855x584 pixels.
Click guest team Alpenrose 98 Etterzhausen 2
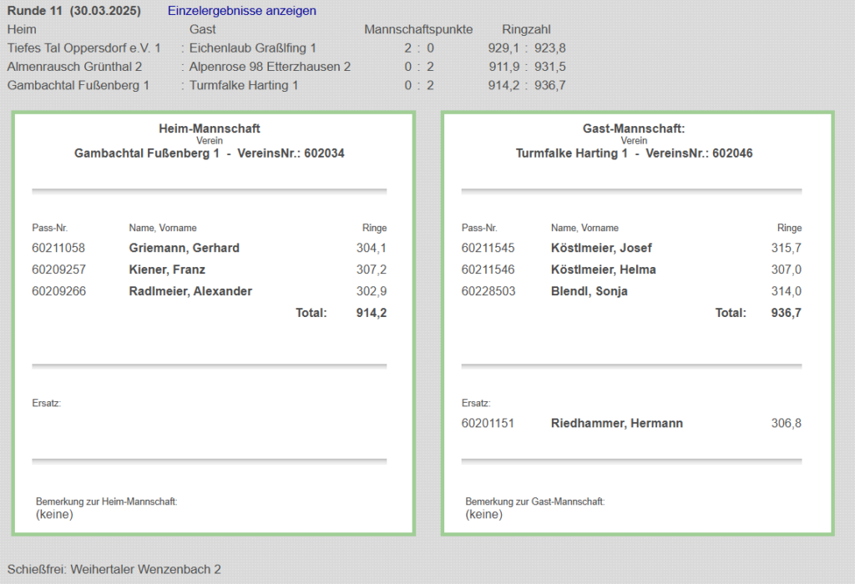[270, 67]
